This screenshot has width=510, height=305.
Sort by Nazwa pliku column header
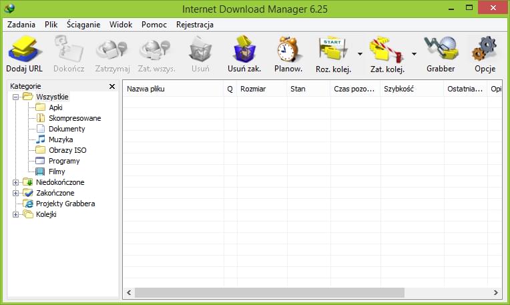[172, 88]
